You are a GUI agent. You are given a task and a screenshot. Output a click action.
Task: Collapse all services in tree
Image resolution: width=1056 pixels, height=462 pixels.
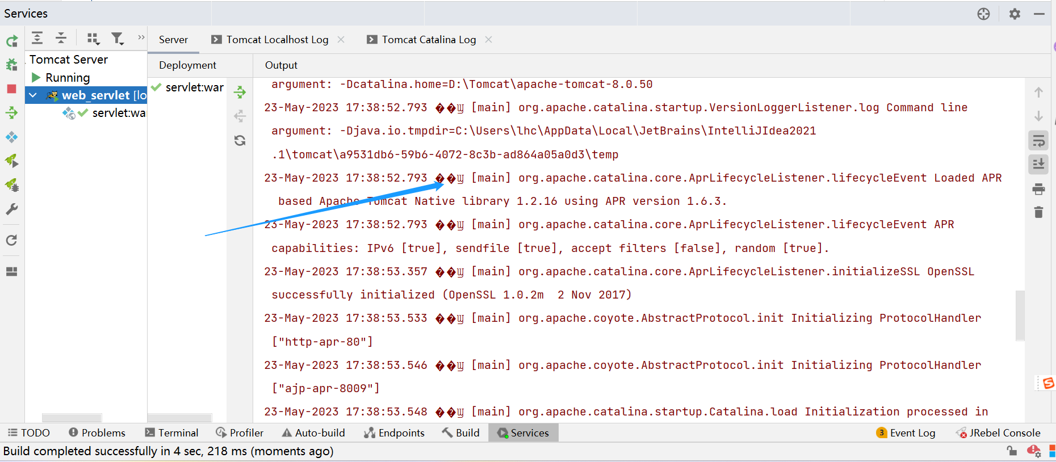(61, 38)
